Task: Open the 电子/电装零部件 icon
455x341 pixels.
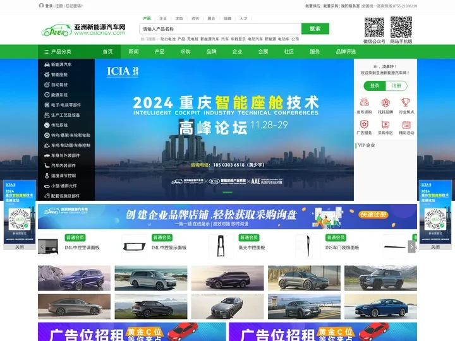Action: point(47,105)
